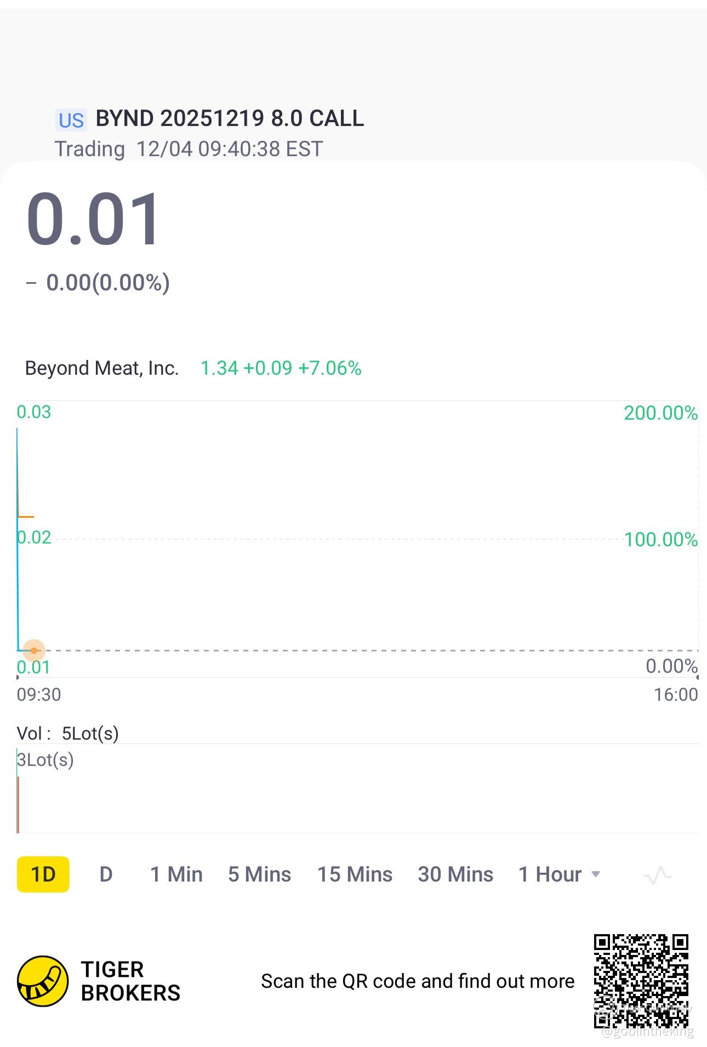Tap 'Scan the QR code' text
The width and height of the screenshot is (707, 1047).
coord(418,981)
